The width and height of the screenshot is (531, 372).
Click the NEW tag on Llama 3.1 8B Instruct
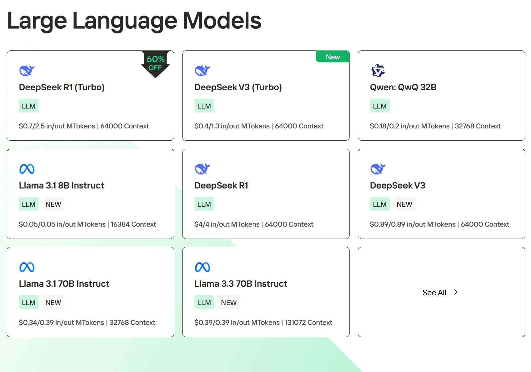pyautogui.click(x=53, y=204)
